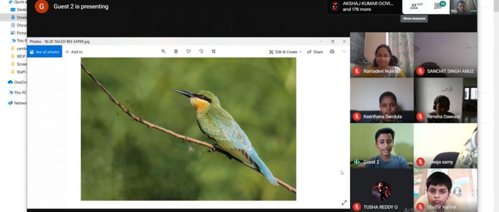Click Add to in Photos toolbar
The height and width of the screenshot is (212, 499).
coord(74,52)
